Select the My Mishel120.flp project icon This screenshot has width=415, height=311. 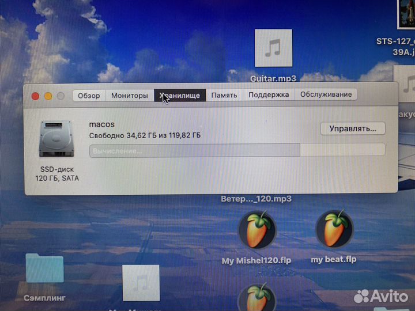(257, 230)
